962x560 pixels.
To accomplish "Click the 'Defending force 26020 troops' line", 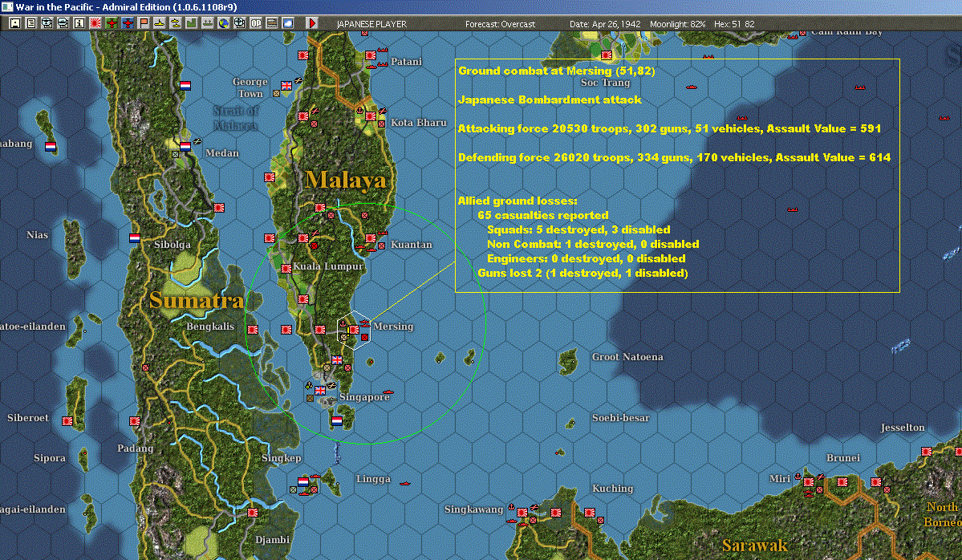I will tap(674, 157).
